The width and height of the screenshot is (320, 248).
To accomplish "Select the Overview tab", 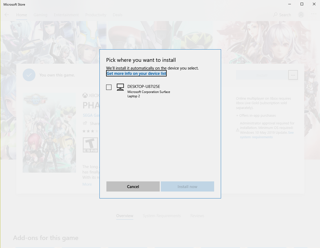I will (x=125, y=216).
